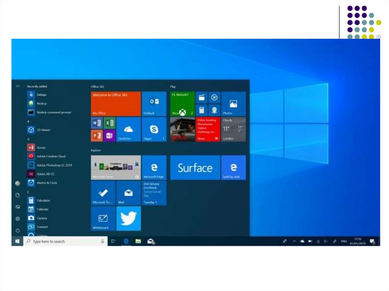
Task: Open Alarms & Clock from the list
Action: (42, 182)
